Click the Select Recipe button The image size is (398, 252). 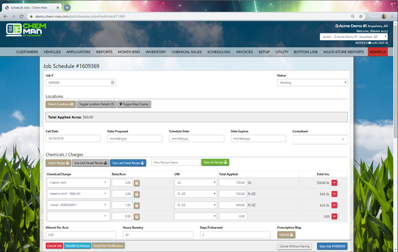pyautogui.click(x=58, y=163)
